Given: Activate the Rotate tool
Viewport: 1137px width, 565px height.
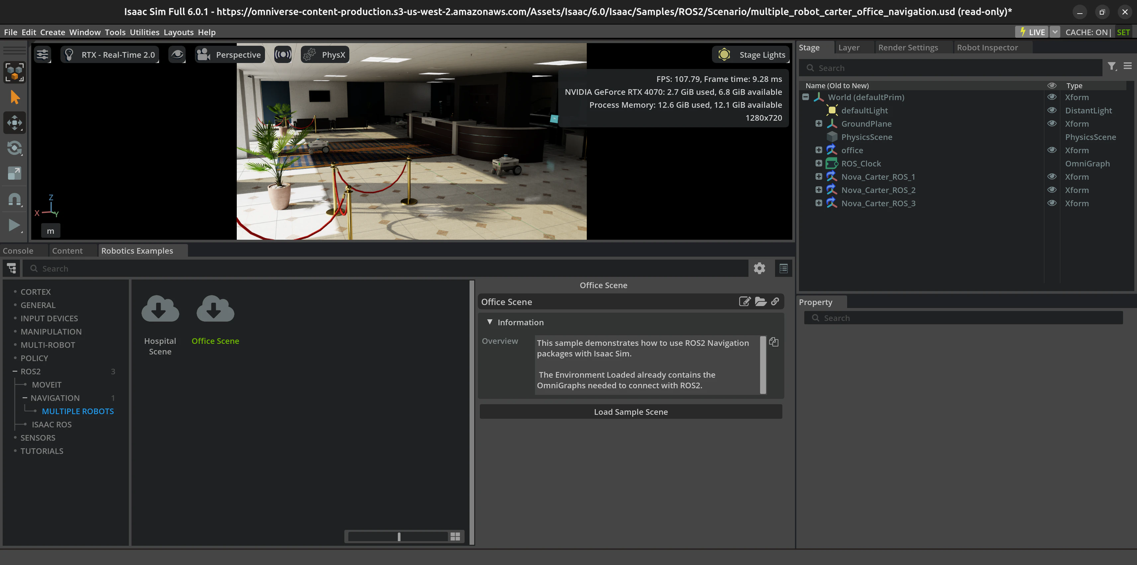Looking at the screenshot, I should click(x=15, y=148).
